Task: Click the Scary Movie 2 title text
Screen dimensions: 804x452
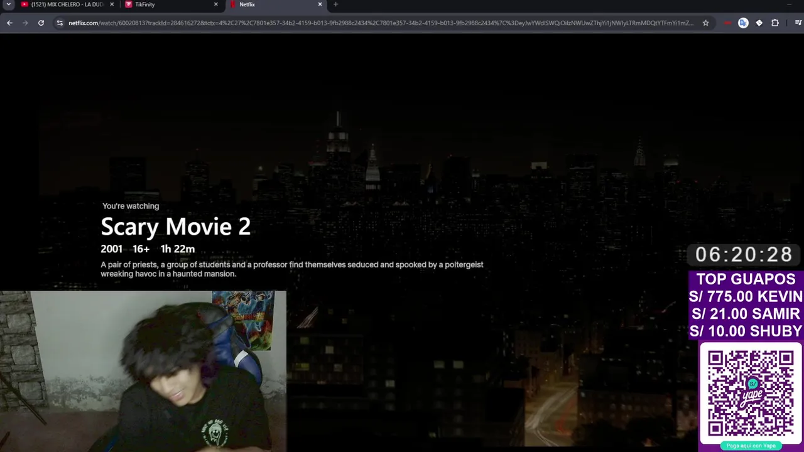Action: pyautogui.click(x=176, y=227)
